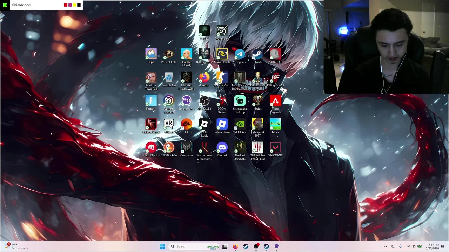
Task: Open the Outlast desktop shortcut
Action: 204,33
